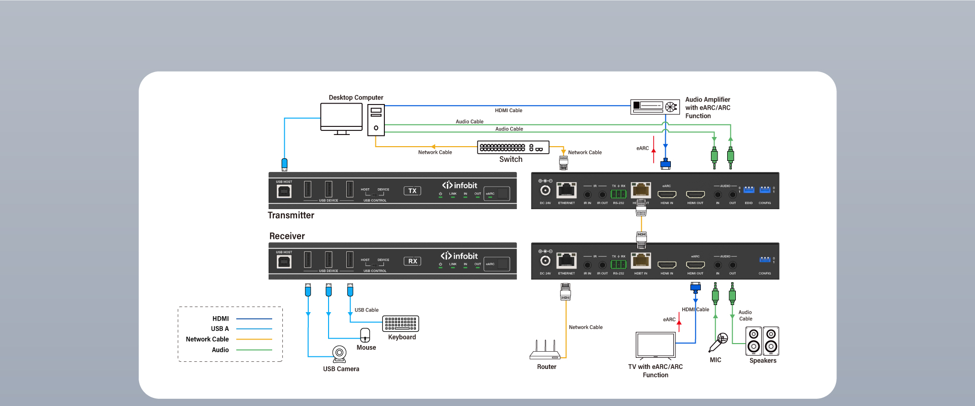
Task: Click the HDMI OUT port on the receiver rear
Action: 695,265
